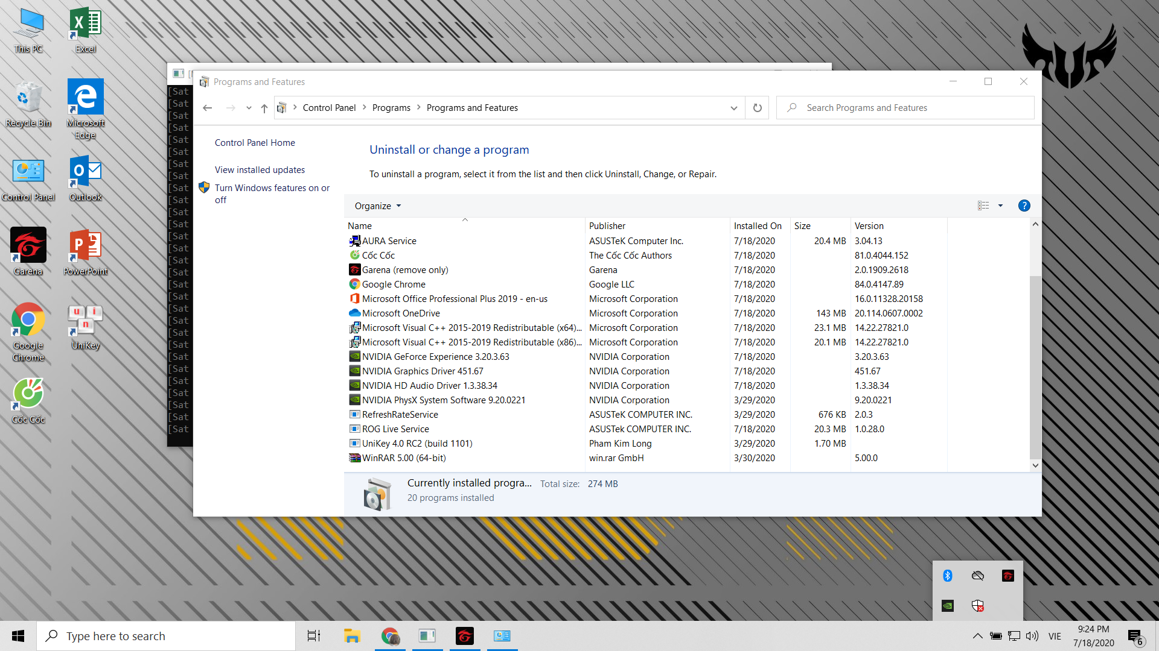Click the list vertical scrollbar thumb

click(x=1035, y=368)
